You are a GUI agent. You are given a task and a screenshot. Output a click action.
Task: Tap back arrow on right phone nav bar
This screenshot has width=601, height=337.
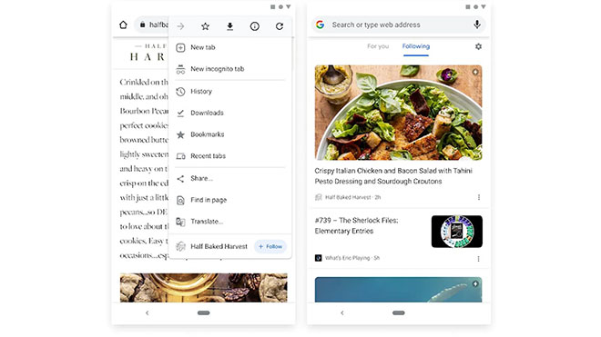pos(342,312)
